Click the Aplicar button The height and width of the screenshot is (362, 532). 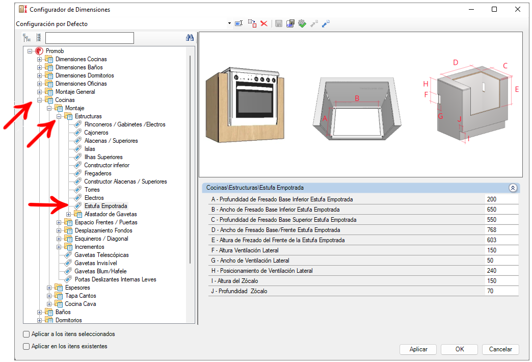(x=418, y=349)
